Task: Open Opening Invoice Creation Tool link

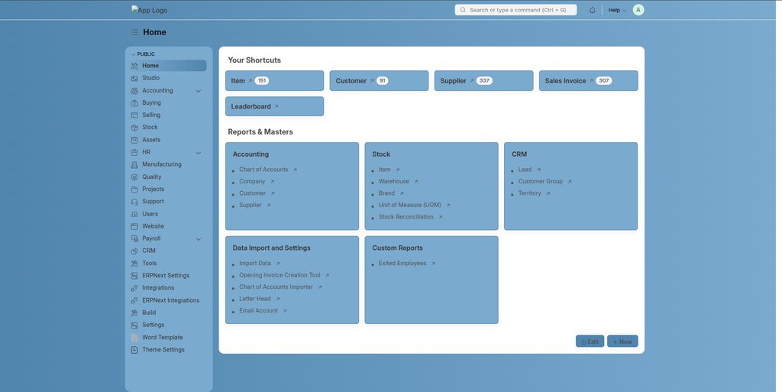Action: coord(280,275)
